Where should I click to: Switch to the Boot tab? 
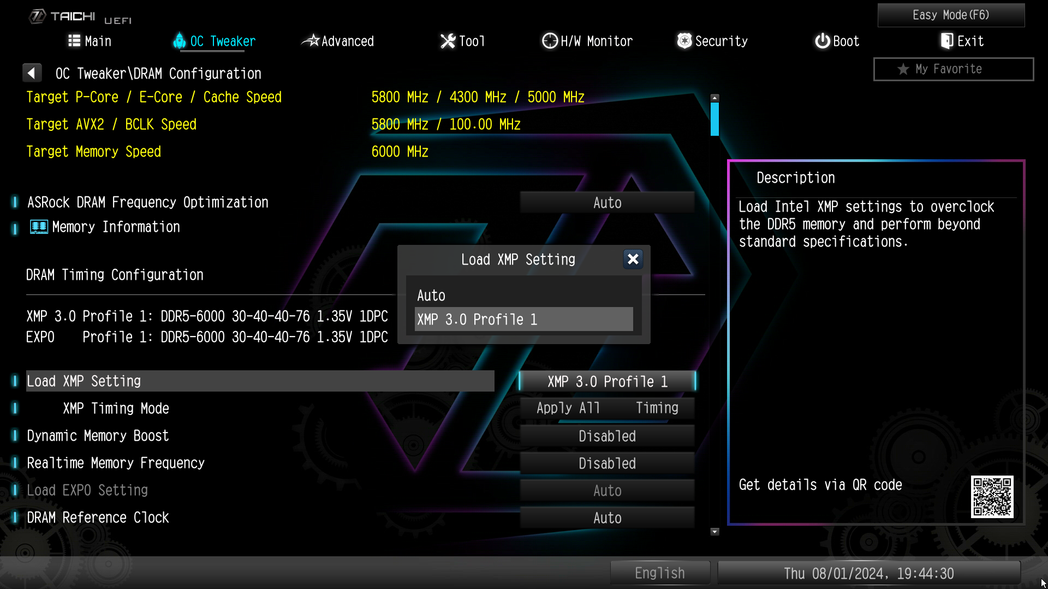pos(837,41)
